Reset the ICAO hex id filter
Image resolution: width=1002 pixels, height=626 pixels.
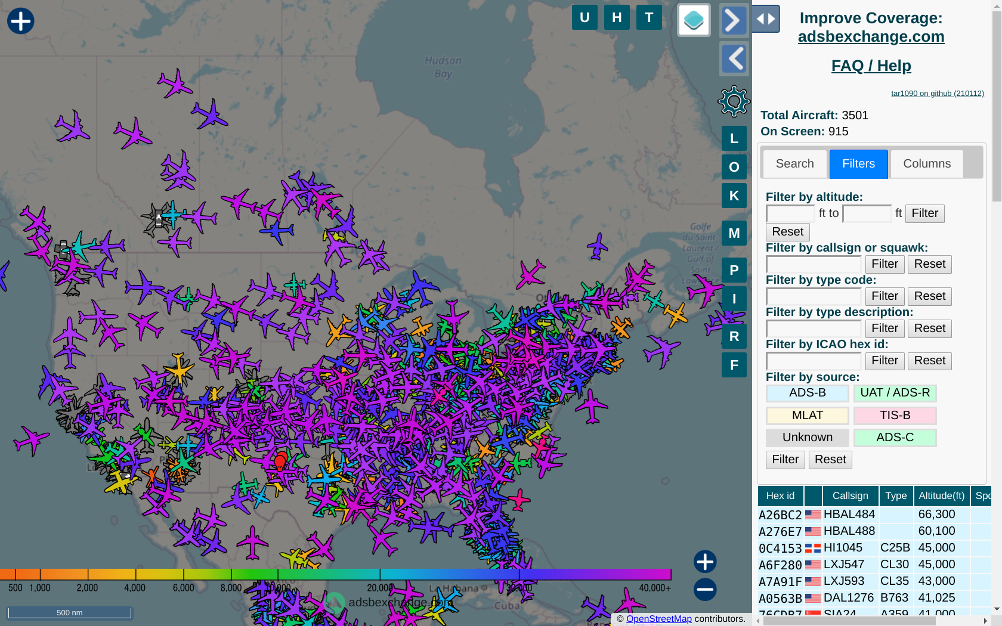click(x=929, y=361)
